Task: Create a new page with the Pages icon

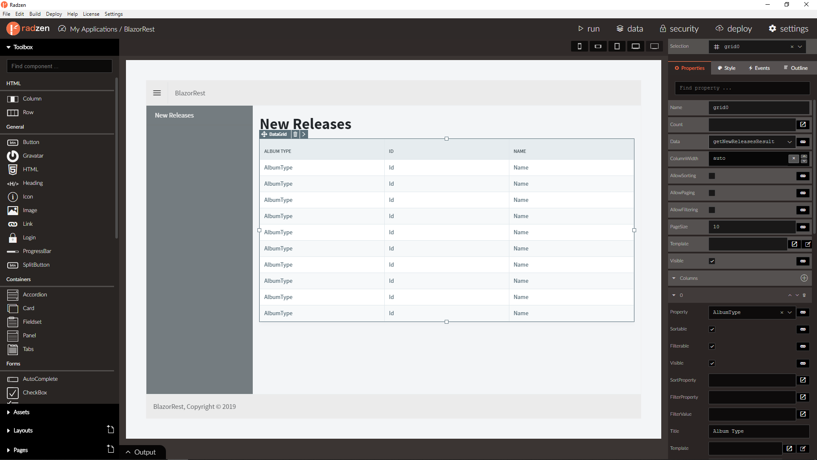Action: click(x=111, y=449)
